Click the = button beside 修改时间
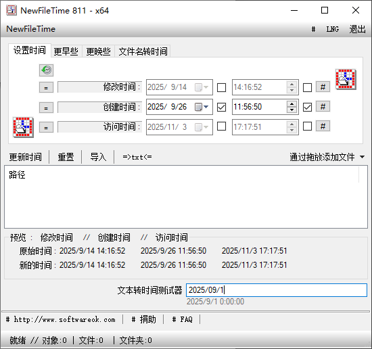Screen dimensions: 372x349 (x=46, y=88)
